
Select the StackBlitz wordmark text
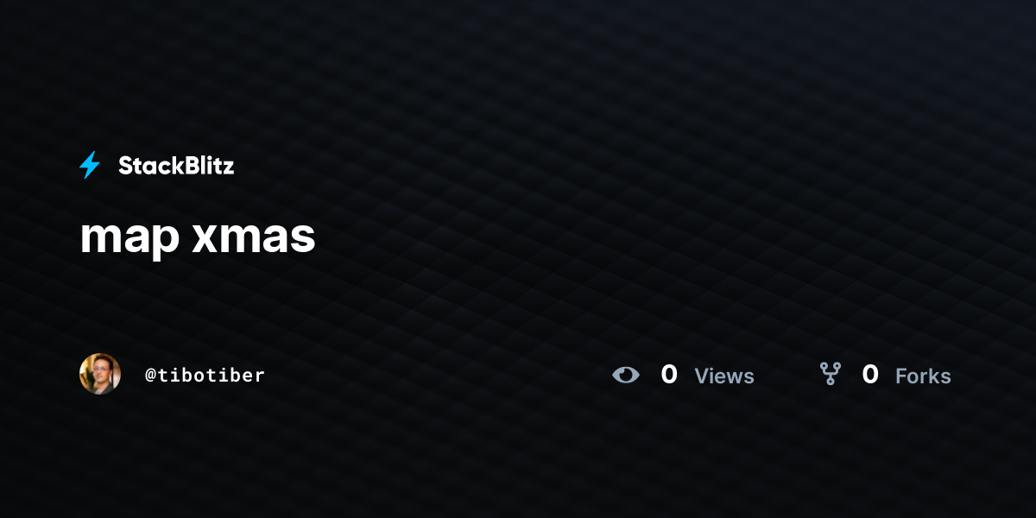coord(176,166)
